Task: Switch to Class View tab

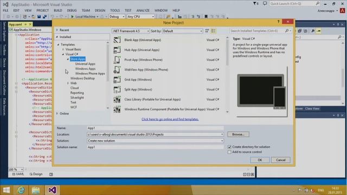Action: point(312,108)
